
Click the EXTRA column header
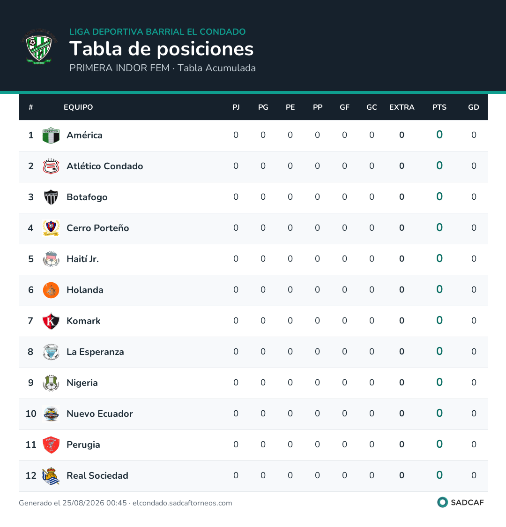(x=402, y=107)
